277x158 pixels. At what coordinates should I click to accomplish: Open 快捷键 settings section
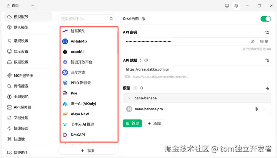click(x=28, y=139)
